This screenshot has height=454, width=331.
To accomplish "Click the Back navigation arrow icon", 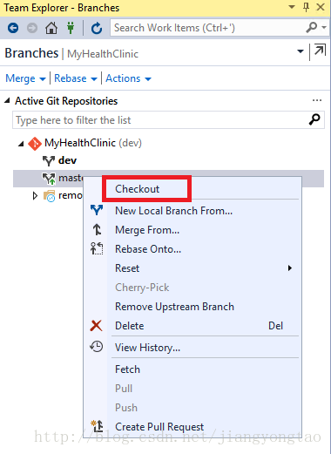I will point(13,28).
